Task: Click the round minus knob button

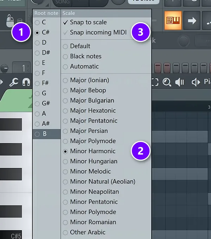Action: [x=5, y=68]
